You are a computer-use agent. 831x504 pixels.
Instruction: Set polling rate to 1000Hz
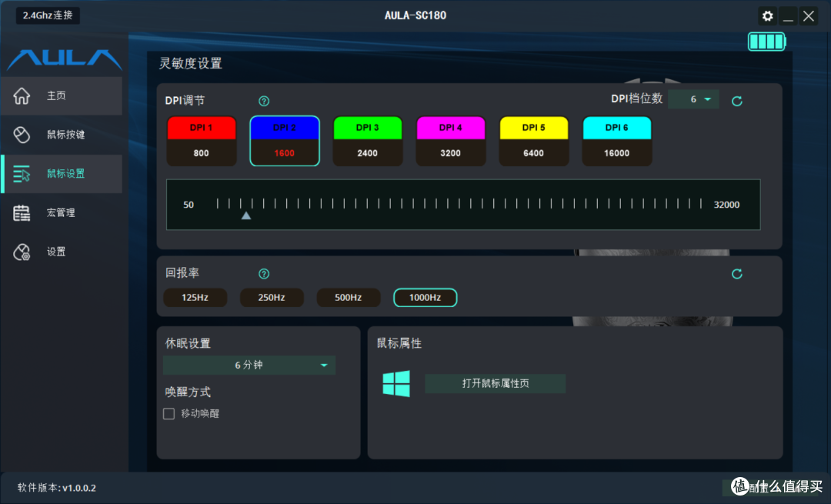coord(425,298)
